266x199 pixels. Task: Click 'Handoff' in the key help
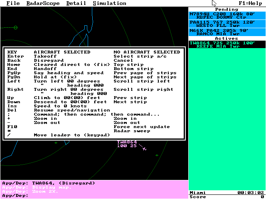pyautogui.click(x=45, y=68)
